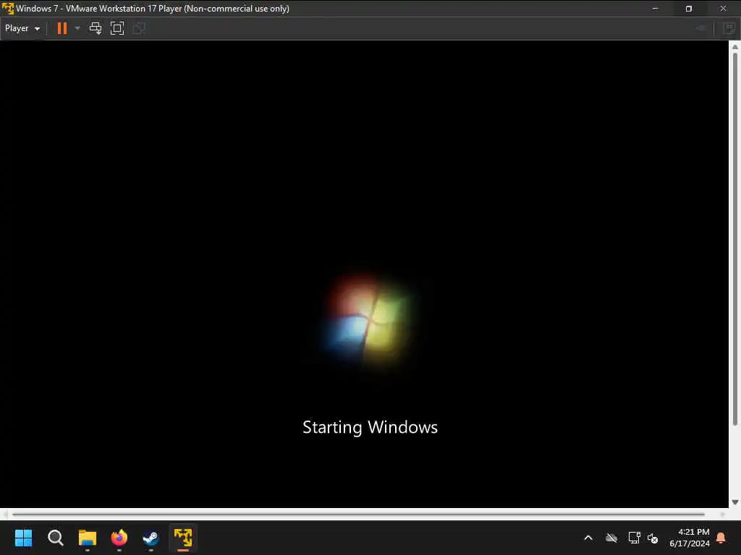The image size is (741, 555).
Task: Open taskbar Search
Action: (55, 538)
